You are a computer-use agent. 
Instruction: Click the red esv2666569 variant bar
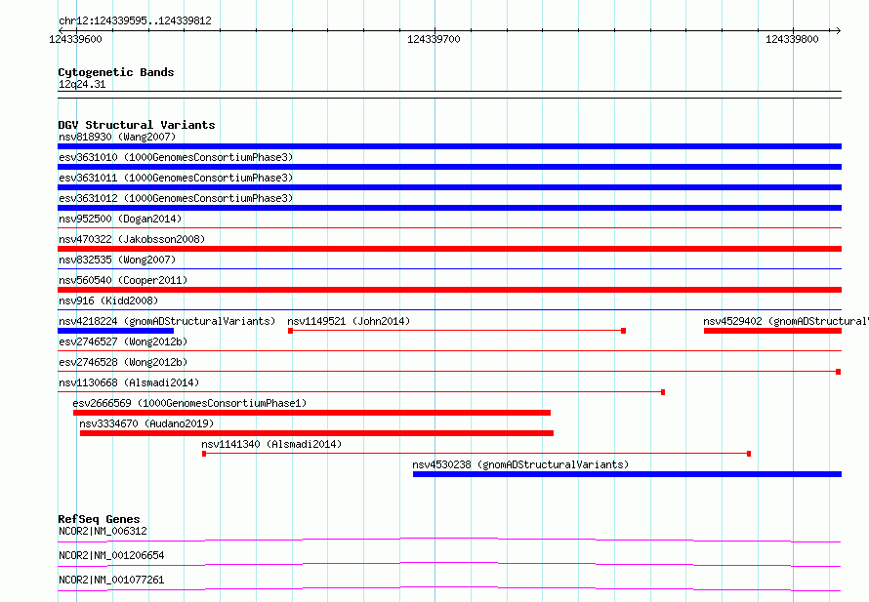pyautogui.click(x=312, y=413)
